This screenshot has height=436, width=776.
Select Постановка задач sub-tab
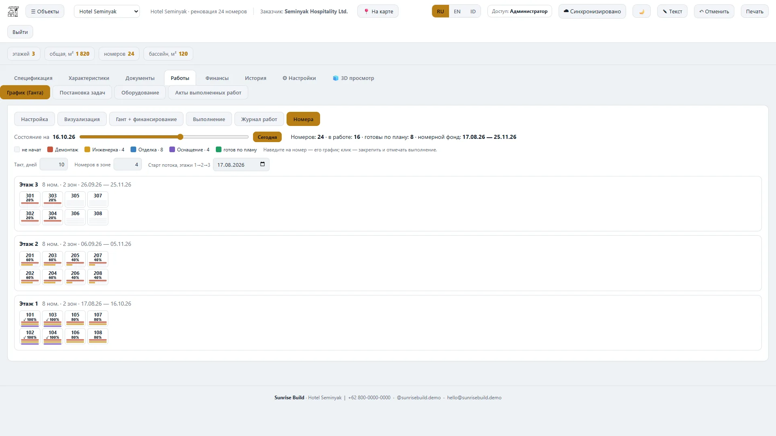click(82, 92)
